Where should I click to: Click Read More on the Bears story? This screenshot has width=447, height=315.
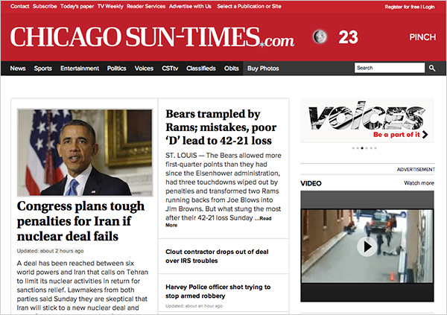(x=218, y=221)
